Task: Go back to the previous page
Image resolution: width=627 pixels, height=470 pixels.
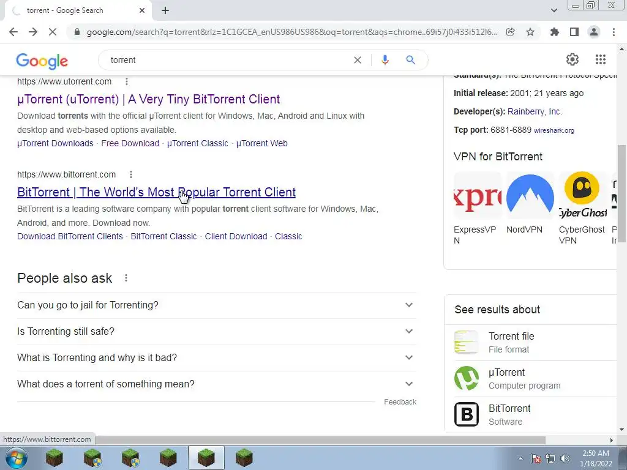Action: click(13, 32)
